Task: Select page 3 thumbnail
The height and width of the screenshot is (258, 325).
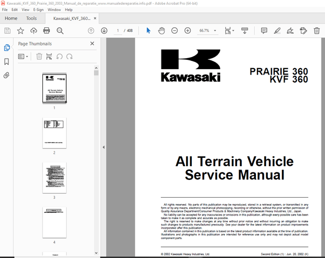Action: (x=55, y=178)
